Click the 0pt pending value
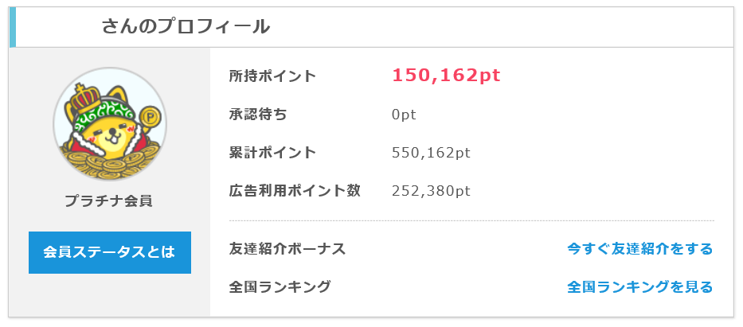The width and height of the screenshot is (743, 327). (404, 115)
